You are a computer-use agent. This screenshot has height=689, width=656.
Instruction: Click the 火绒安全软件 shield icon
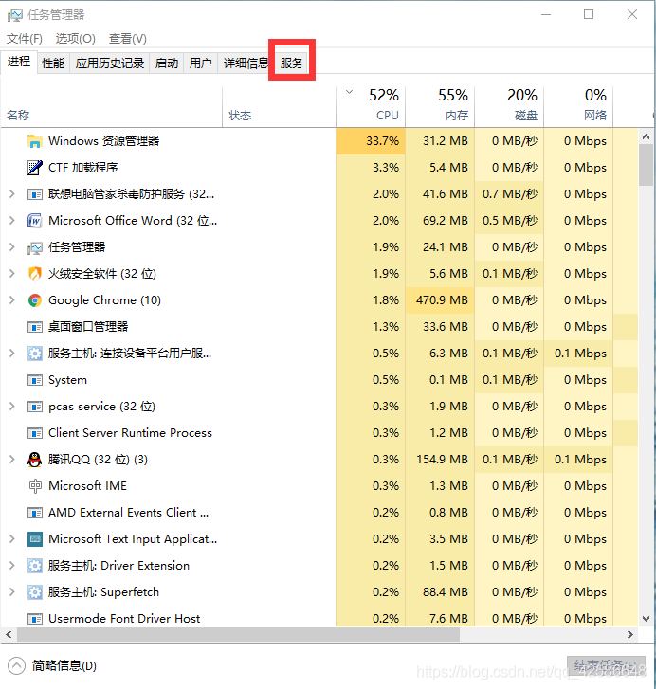tap(35, 274)
